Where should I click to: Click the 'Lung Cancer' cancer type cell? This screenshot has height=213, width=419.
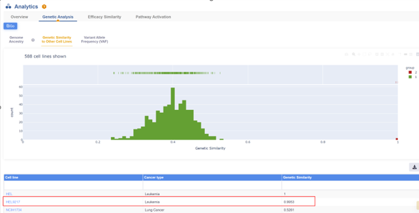pyautogui.click(x=154, y=210)
